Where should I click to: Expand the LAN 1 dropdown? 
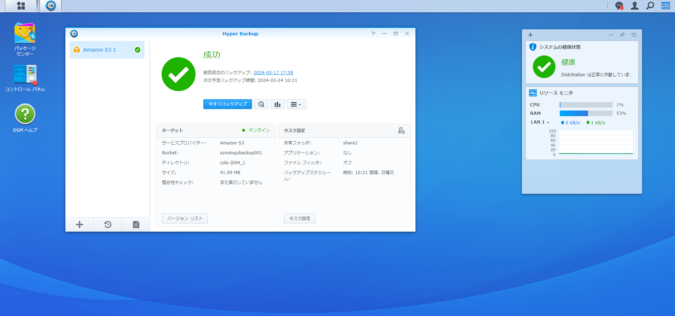click(540, 122)
